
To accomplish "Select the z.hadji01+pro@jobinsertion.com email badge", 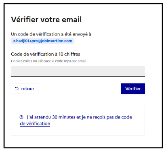I will coord(42,41).
